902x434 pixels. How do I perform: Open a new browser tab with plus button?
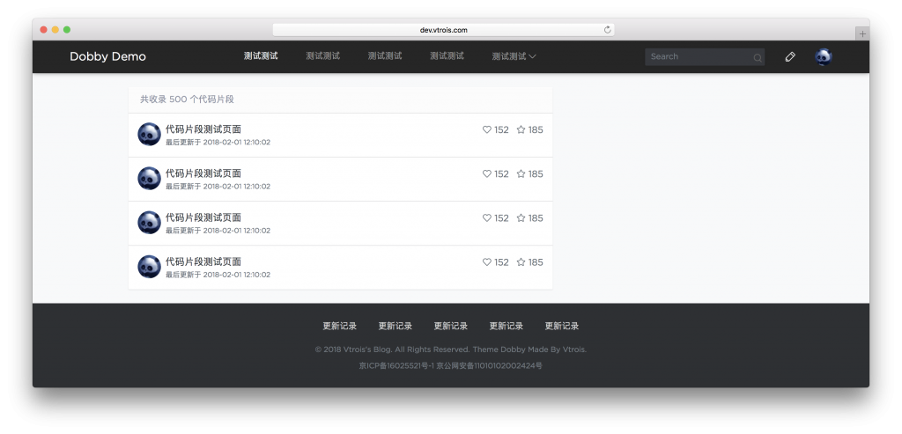pyautogui.click(x=861, y=33)
